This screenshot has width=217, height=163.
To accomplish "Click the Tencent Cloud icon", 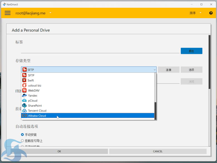I will coord(24,110).
